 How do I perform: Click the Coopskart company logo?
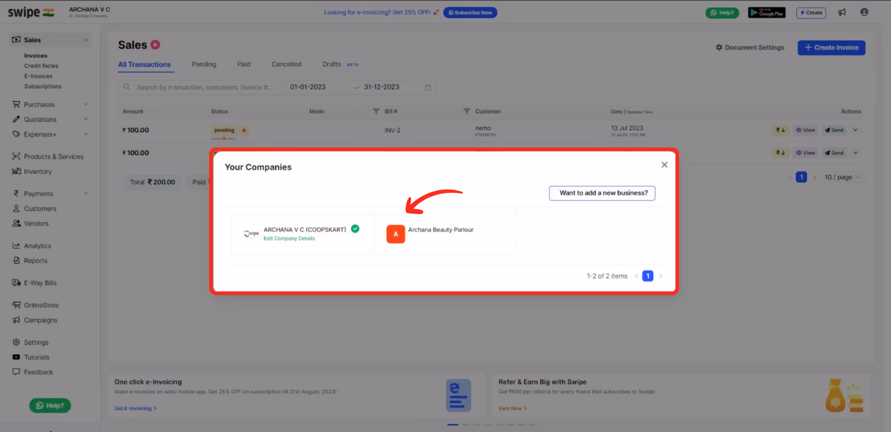[x=251, y=234]
